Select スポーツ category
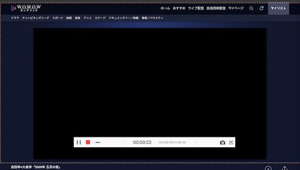The image size is (300, 170). coord(57,18)
